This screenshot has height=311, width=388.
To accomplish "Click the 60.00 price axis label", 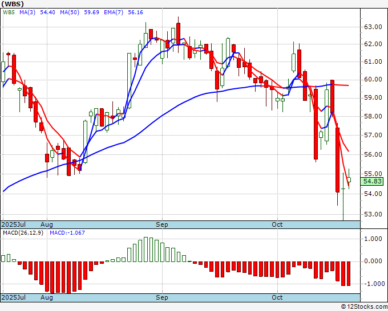I will pyautogui.click(x=373, y=80).
